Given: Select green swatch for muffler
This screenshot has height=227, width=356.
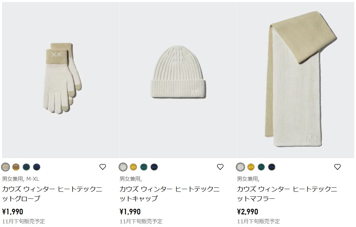Looking at the screenshot, I should click(x=261, y=167).
